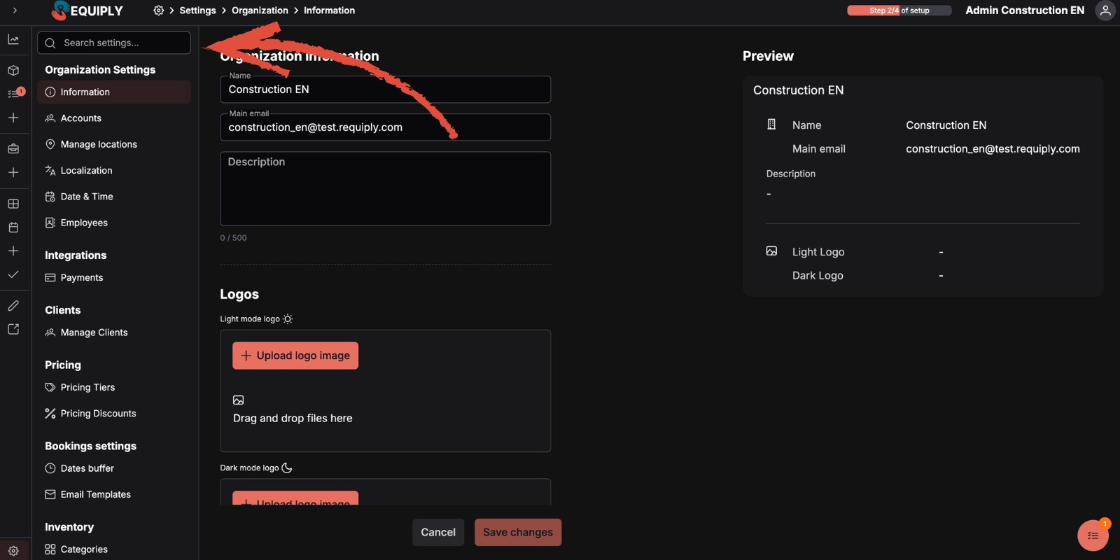This screenshot has height=560, width=1120.
Task: Click the drag and drop image icon
Action: pyautogui.click(x=239, y=400)
